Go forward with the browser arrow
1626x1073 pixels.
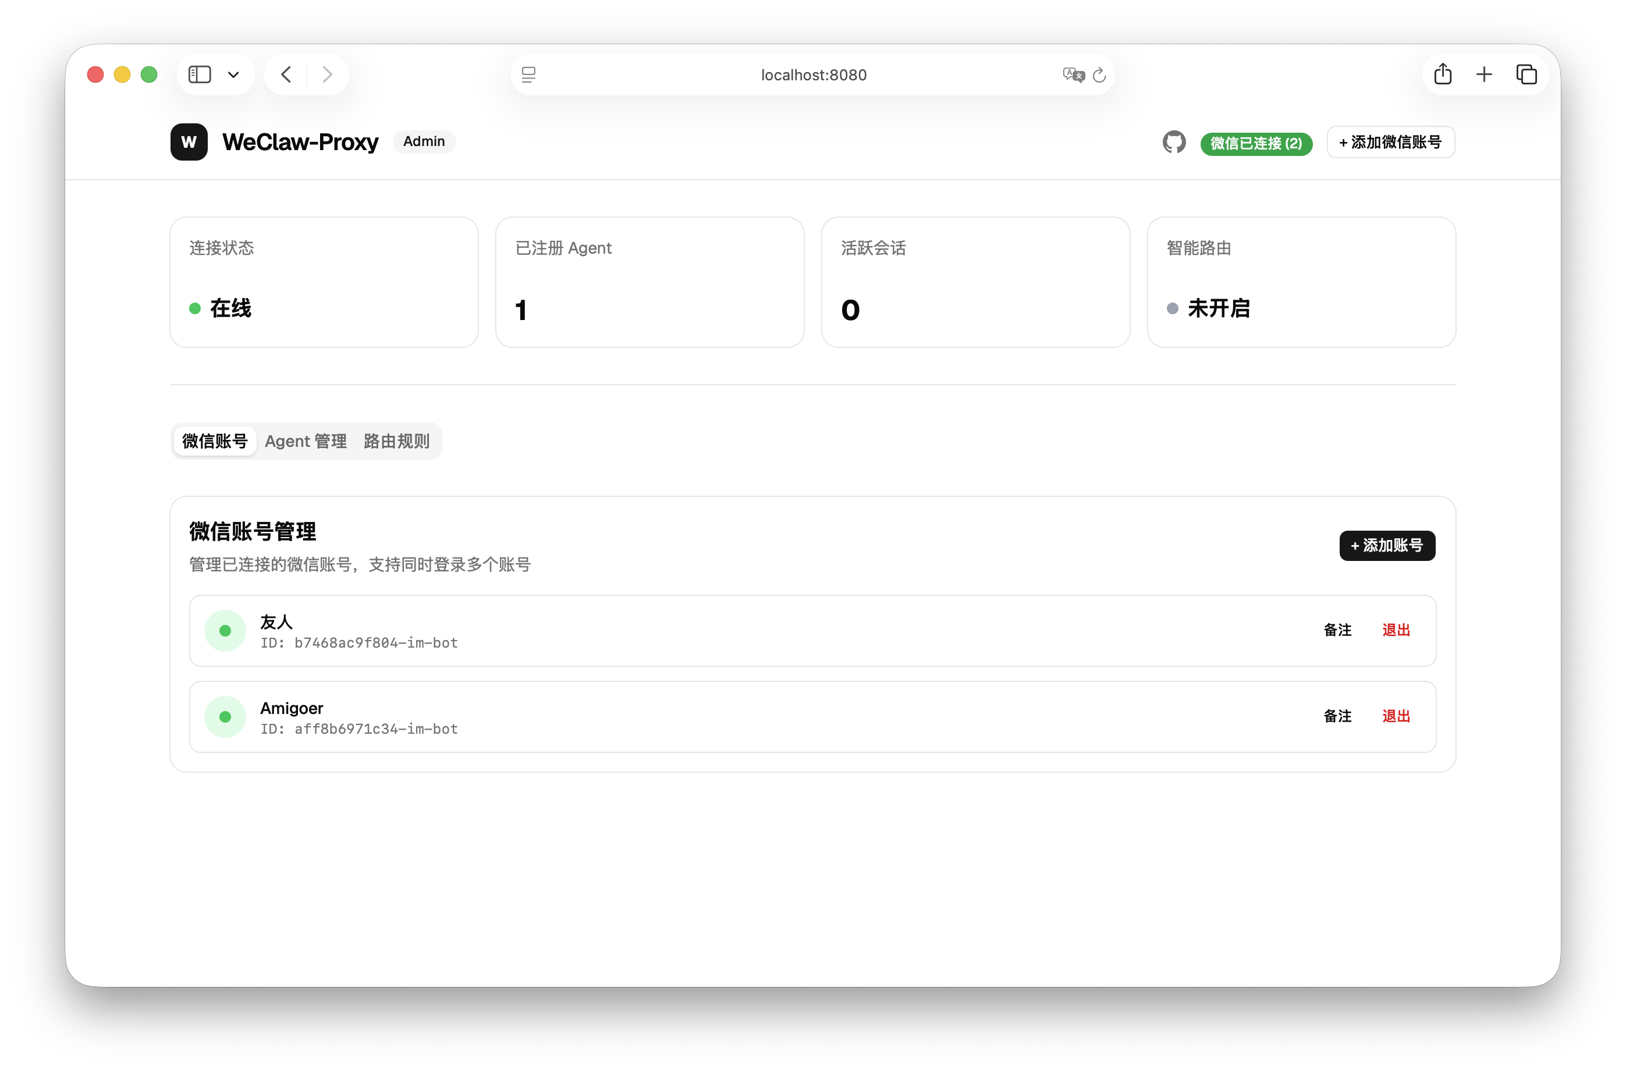(327, 74)
